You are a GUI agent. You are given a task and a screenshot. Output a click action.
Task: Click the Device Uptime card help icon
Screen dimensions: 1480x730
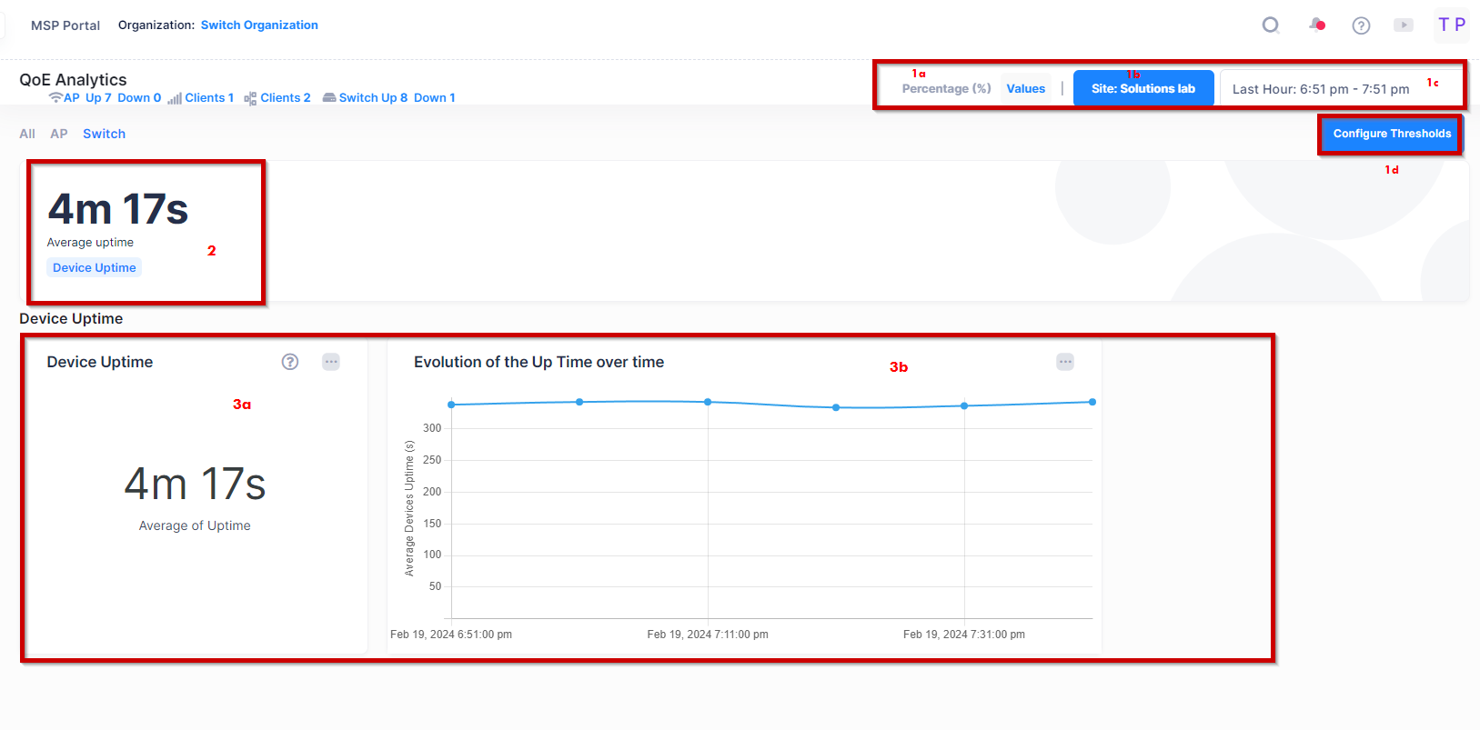290,362
